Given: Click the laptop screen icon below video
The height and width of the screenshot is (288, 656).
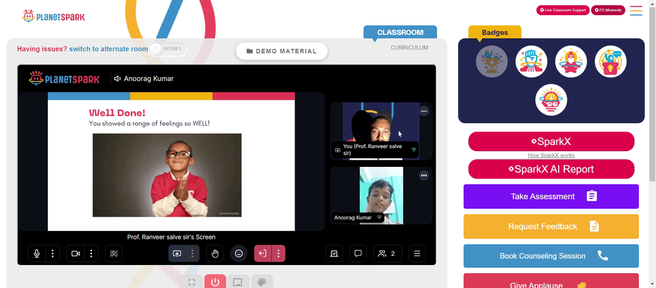Looking at the screenshot, I should 238,281.
